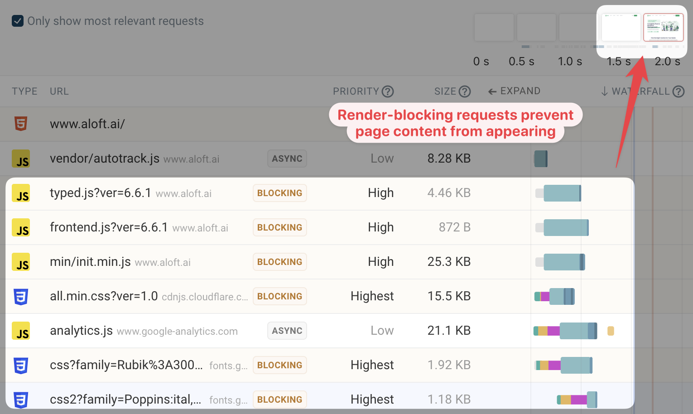Click the 1.18 KB size value
Screen dimensions: 693x414
pyautogui.click(x=449, y=400)
